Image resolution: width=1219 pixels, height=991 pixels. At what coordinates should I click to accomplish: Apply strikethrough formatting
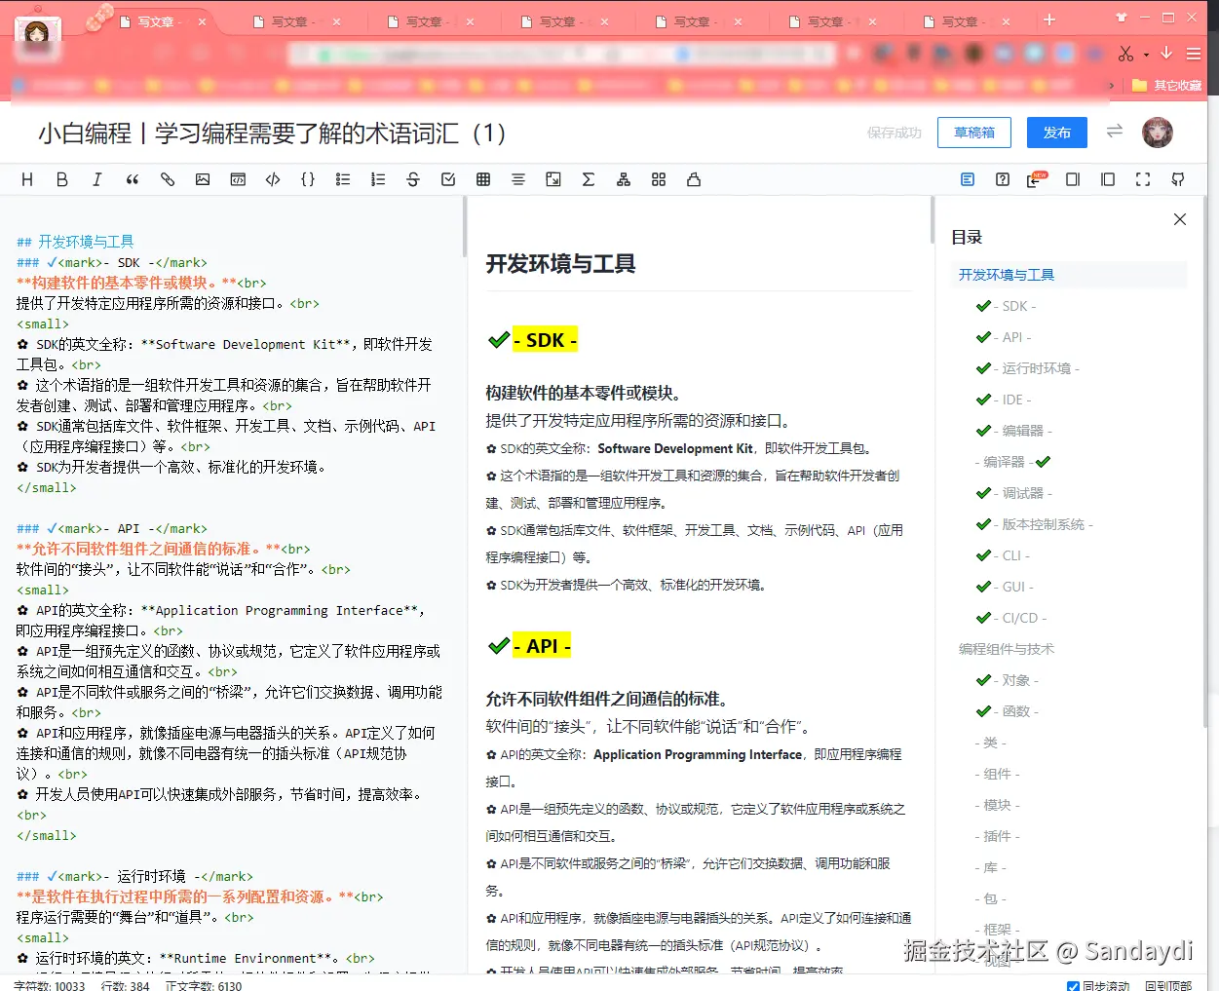pos(413,179)
